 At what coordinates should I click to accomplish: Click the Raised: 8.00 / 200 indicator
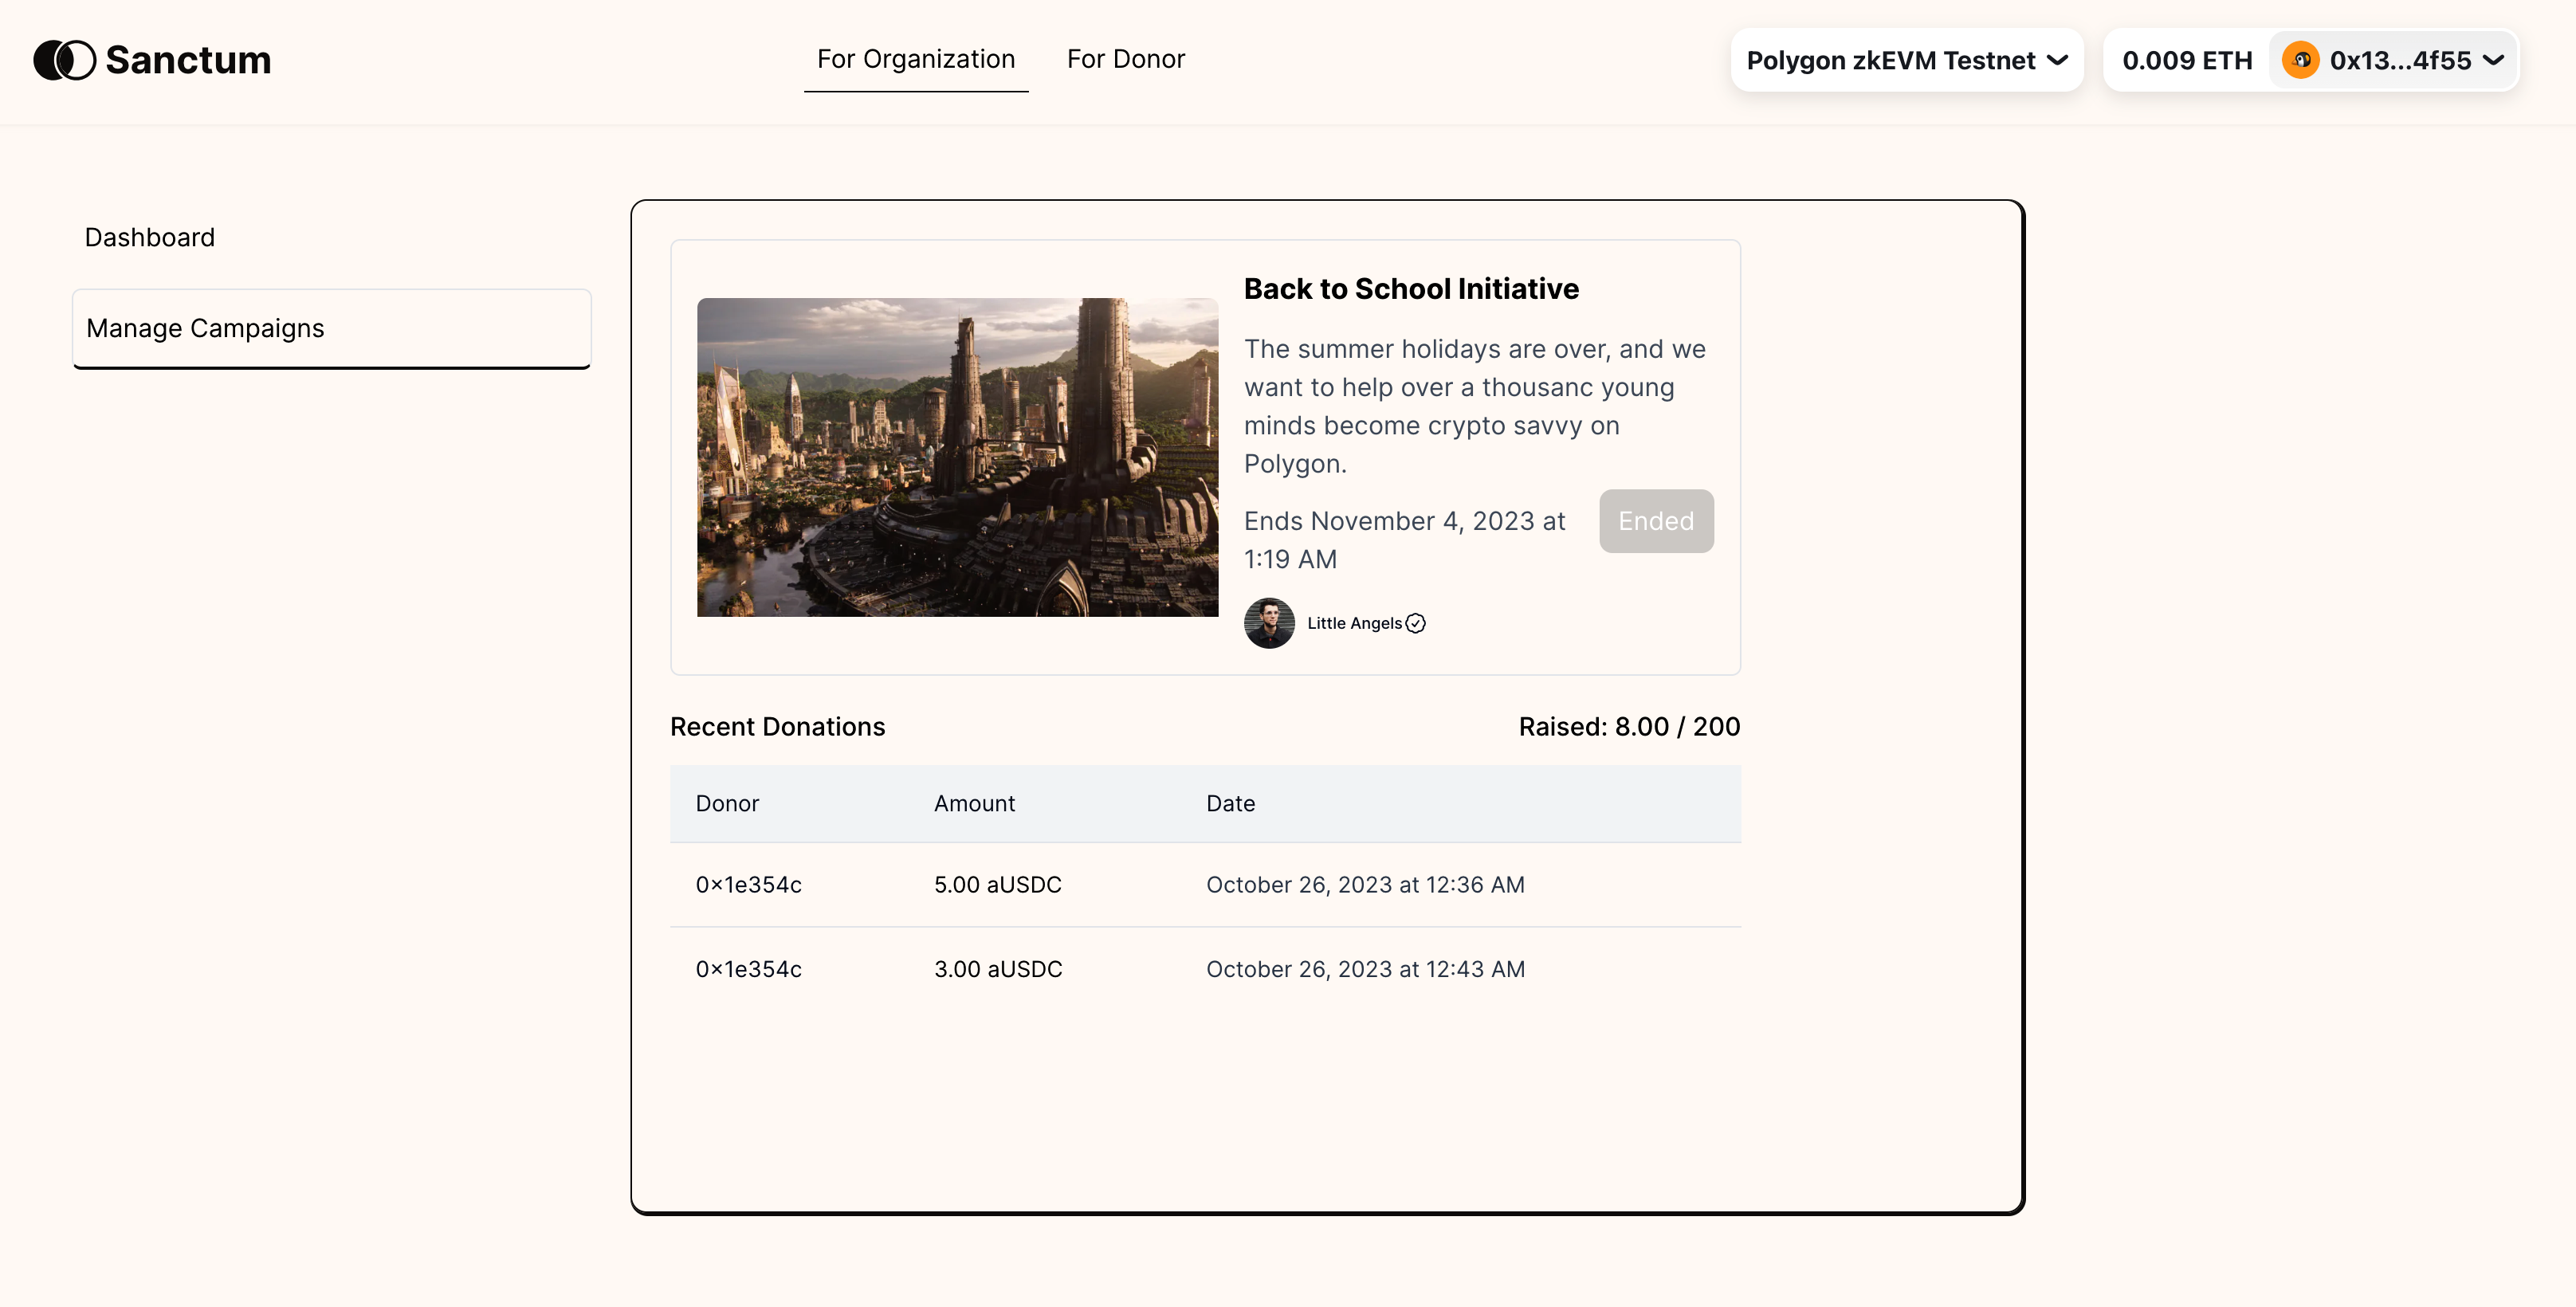point(1628,726)
